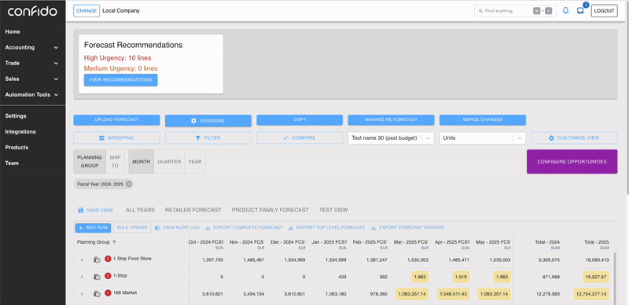Click Upload Forecast button
Image resolution: width=629 pixels, height=305 pixels.
116,120
